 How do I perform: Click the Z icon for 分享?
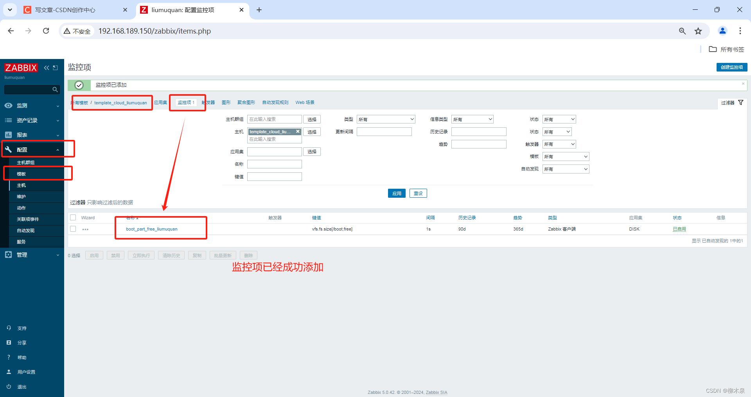pyautogui.click(x=9, y=342)
